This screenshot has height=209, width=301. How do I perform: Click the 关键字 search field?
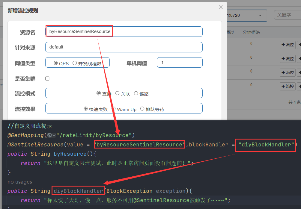(288, 15)
